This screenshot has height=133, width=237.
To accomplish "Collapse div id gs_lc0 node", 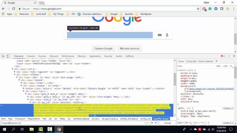I will pos(30,102).
